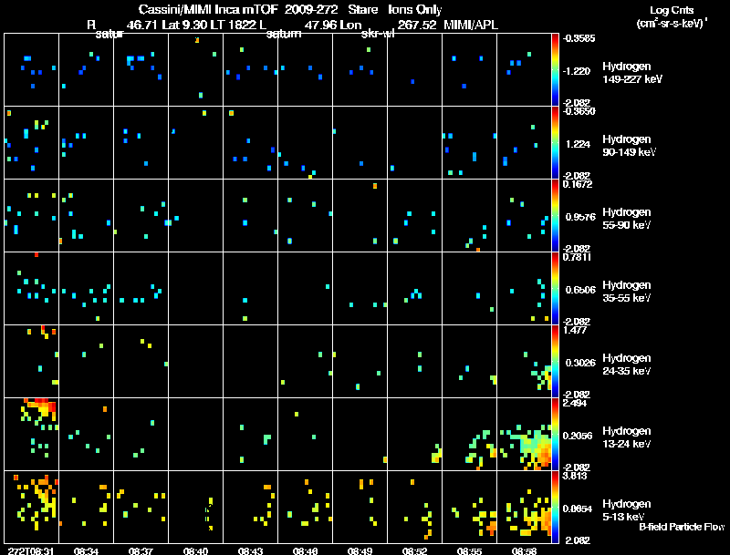Screen dimensions: 730x555
Task: Click the color bar beside Hydrogen 13-24 keV
Action: (x=555, y=435)
